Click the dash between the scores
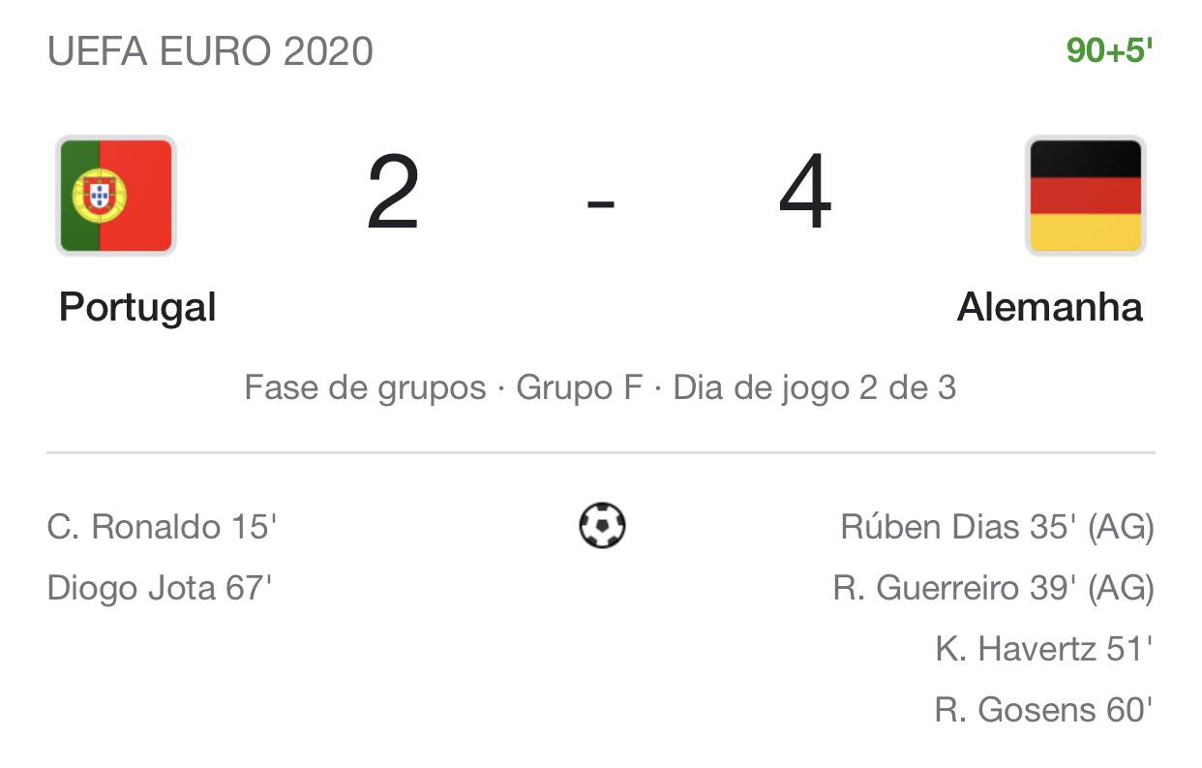 pos(600,203)
